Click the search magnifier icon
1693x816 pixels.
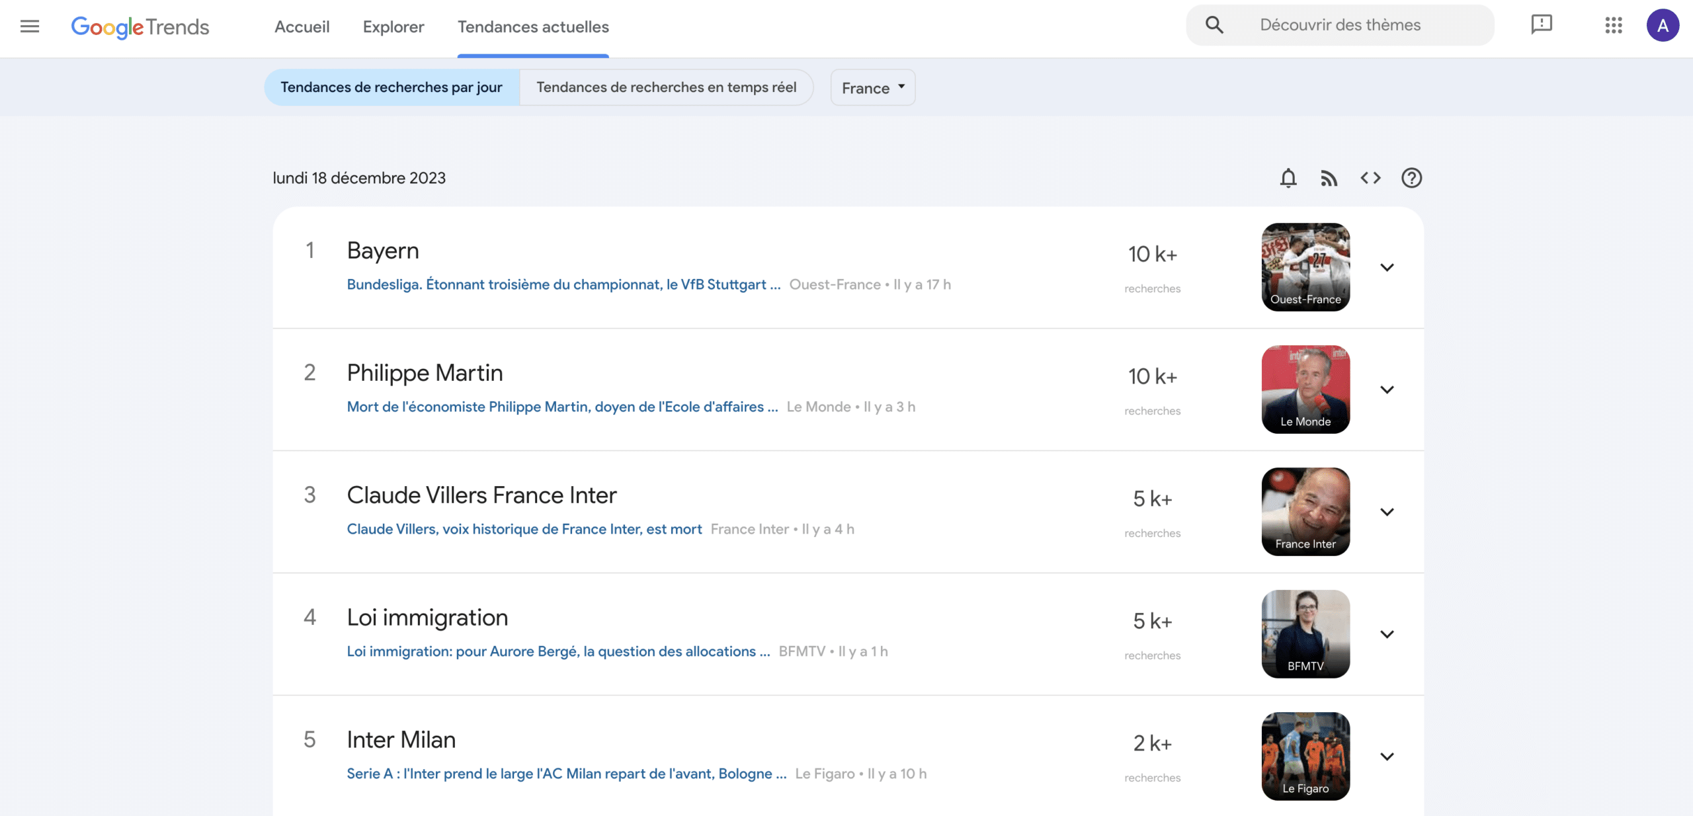pyautogui.click(x=1214, y=25)
